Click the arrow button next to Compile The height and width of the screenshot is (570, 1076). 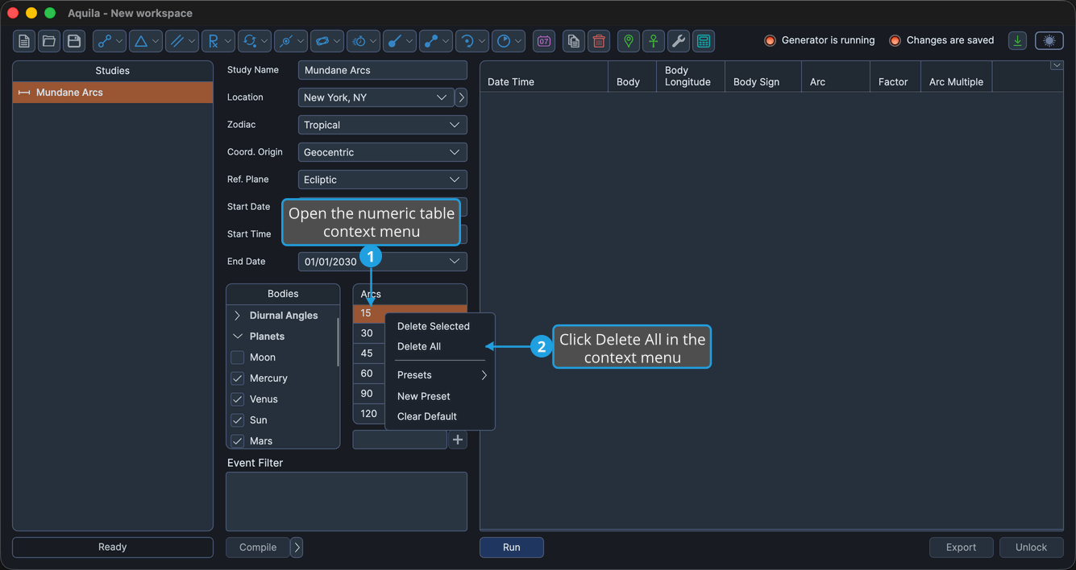click(297, 547)
